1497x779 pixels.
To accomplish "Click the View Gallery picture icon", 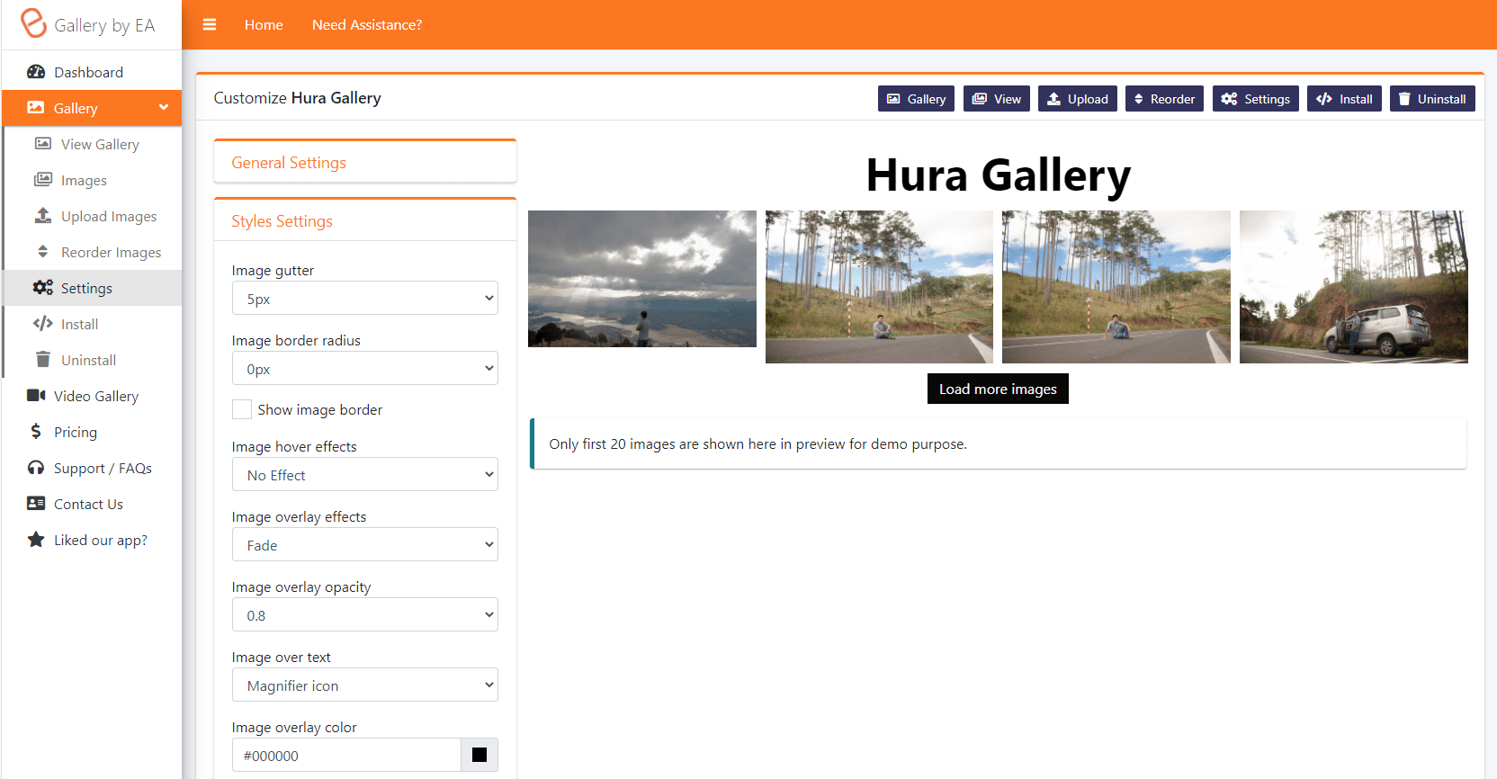I will (x=43, y=143).
